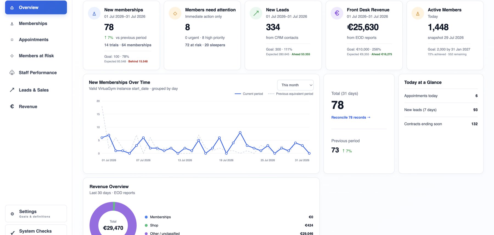Open System Checks

click(x=36, y=231)
